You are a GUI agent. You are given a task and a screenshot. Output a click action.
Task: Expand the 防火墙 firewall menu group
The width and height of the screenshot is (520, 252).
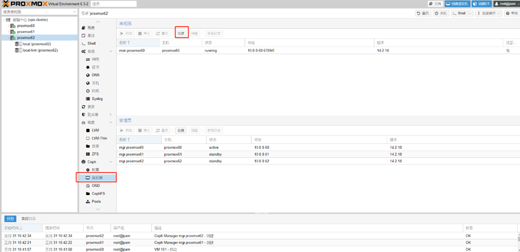(x=111, y=115)
